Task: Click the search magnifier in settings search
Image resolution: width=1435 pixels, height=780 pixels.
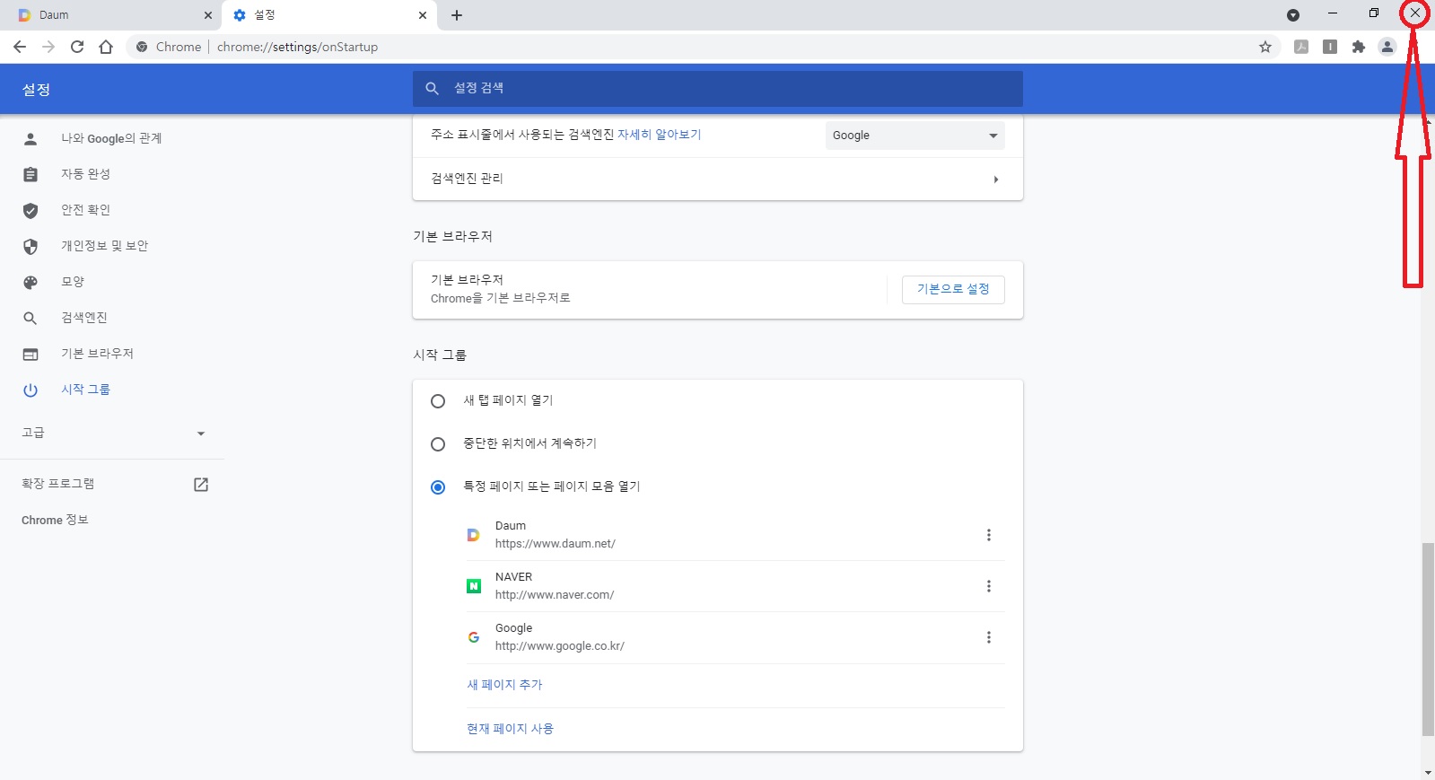Action: (x=432, y=88)
